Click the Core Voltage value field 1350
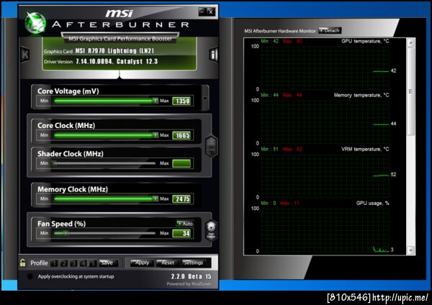The image size is (432, 305). [x=183, y=101]
